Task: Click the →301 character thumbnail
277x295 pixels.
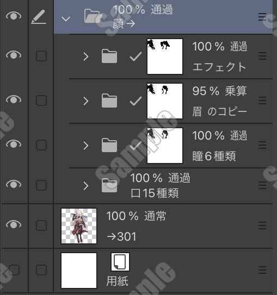Action: (79, 226)
